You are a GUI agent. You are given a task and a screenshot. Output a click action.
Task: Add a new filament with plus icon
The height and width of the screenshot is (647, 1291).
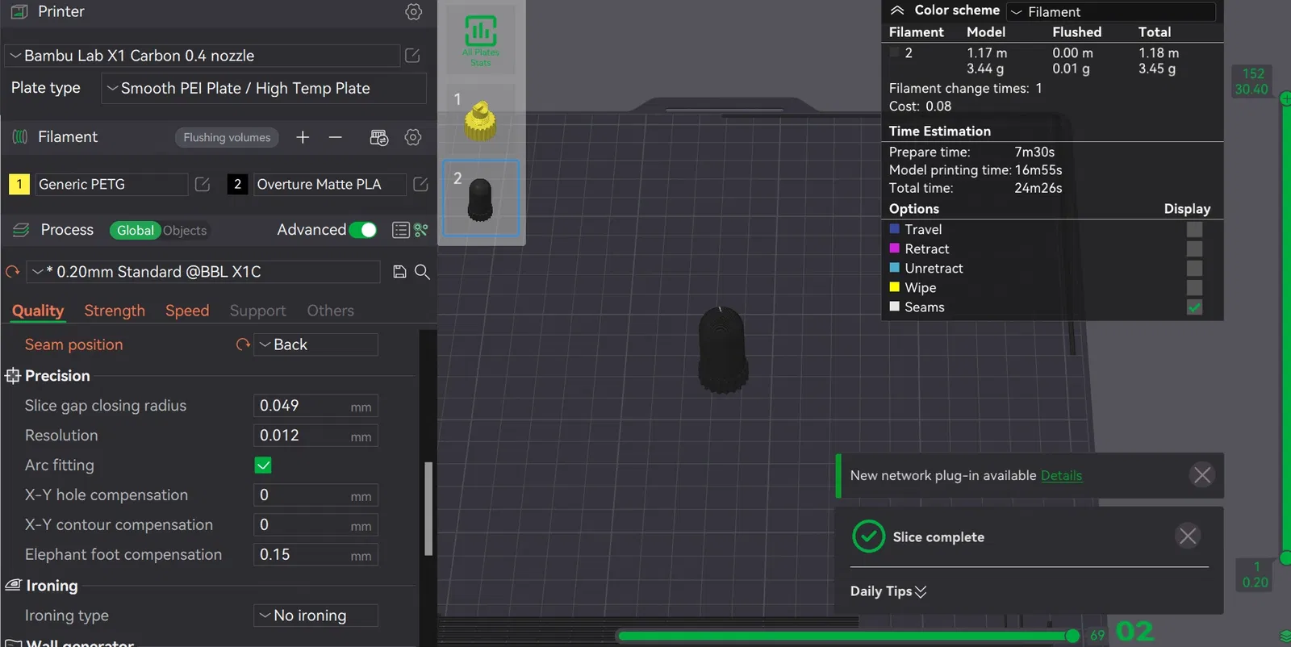tap(303, 138)
